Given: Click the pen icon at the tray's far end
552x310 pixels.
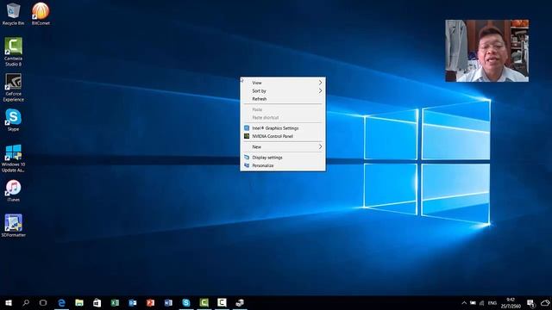Looking at the screenshot, I should (x=545, y=303).
